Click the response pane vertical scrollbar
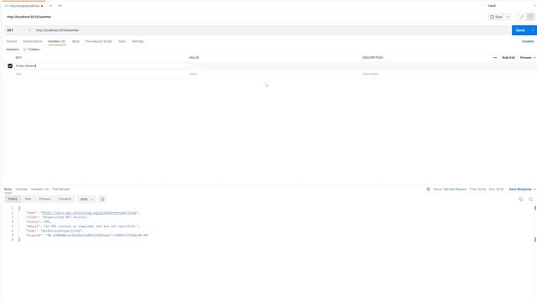Image resolution: width=537 pixels, height=302 pixels. [535, 224]
